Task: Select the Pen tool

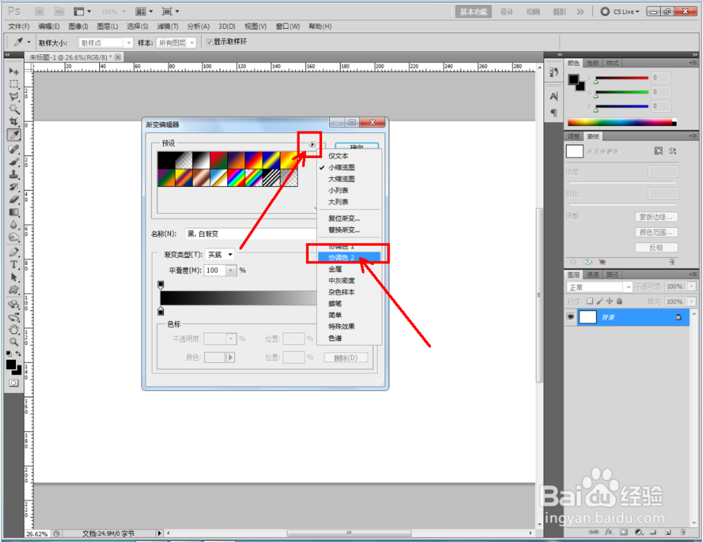Action: 14,252
